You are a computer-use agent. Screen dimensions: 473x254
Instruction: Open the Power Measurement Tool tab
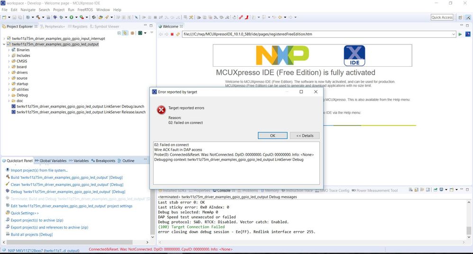click(x=375, y=191)
